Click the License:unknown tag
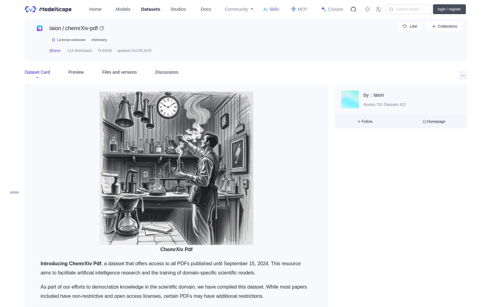This screenshot has width=492, height=307. [x=68, y=40]
